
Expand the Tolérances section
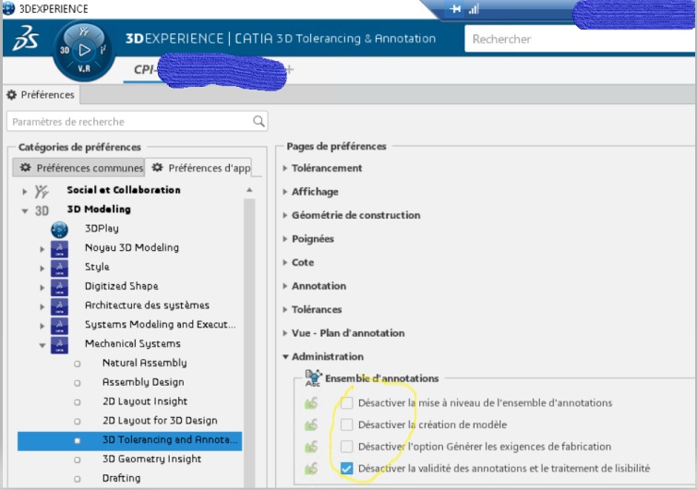[x=285, y=309]
